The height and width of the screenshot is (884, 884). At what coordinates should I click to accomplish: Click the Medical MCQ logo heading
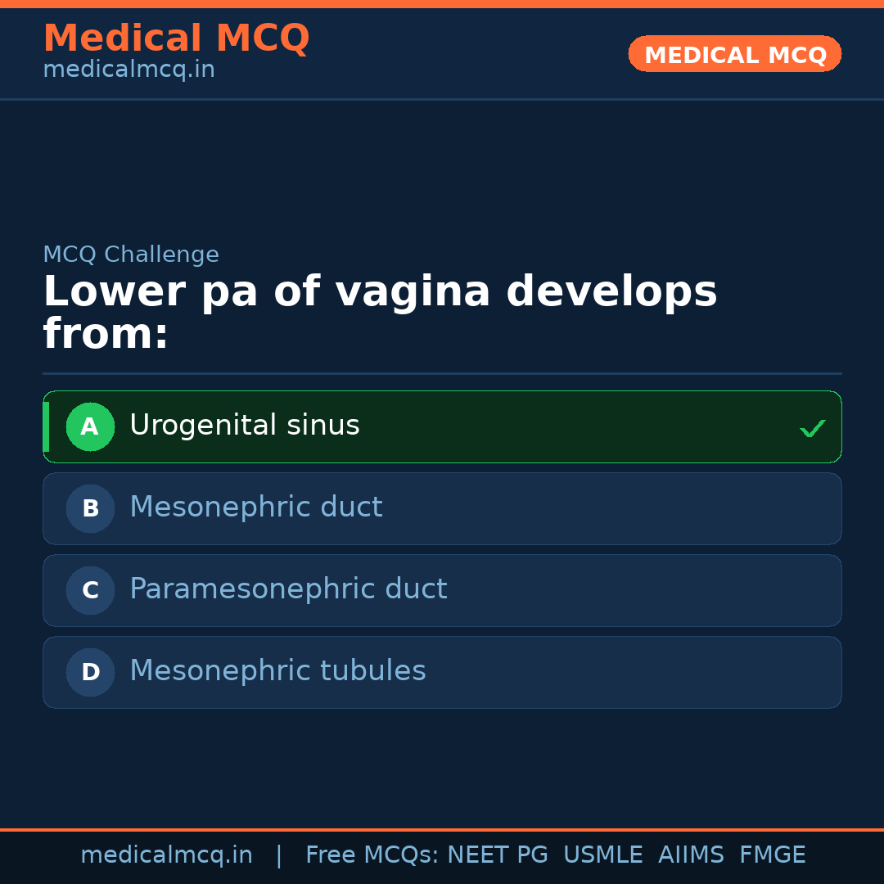click(x=176, y=38)
